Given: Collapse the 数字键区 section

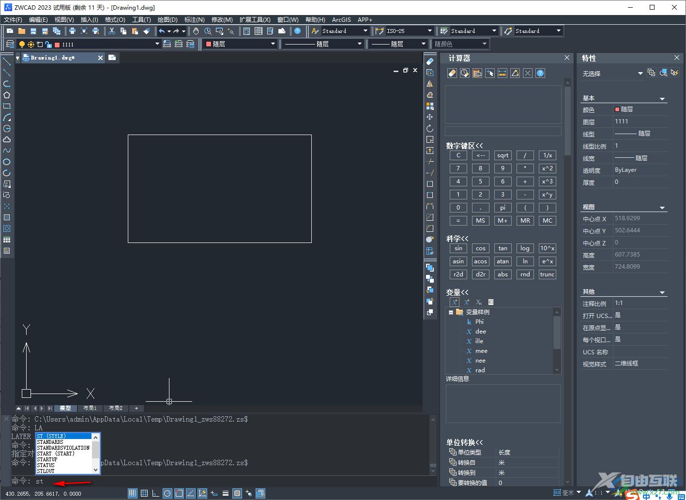Looking at the screenshot, I should coord(465,146).
